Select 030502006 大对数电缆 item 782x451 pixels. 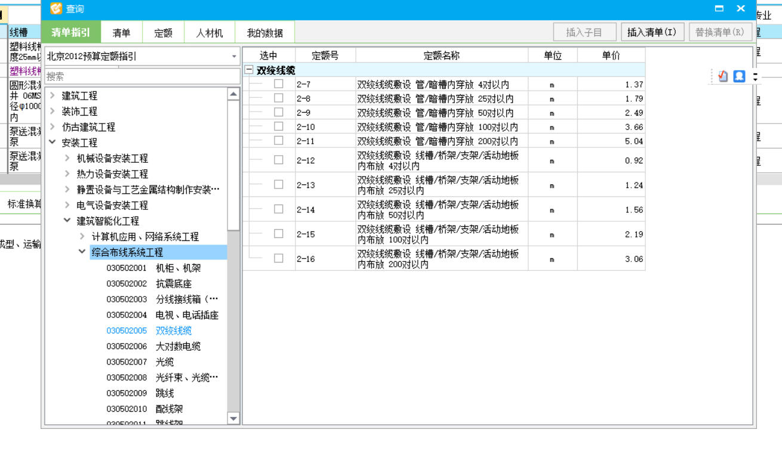click(x=154, y=346)
